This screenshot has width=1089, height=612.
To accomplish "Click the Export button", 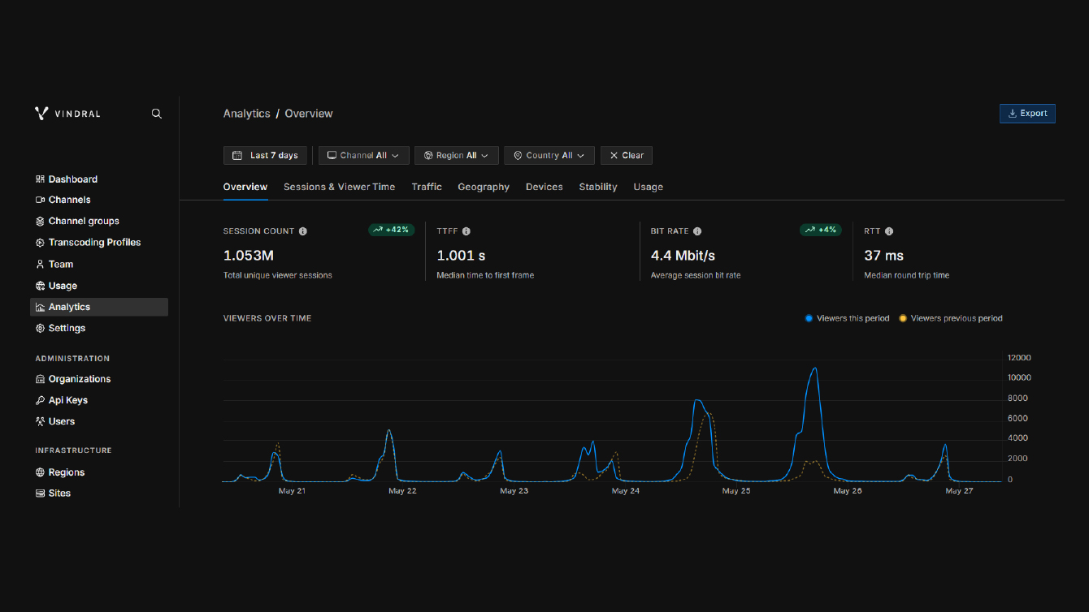I will pyautogui.click(x=1027, y=114).
